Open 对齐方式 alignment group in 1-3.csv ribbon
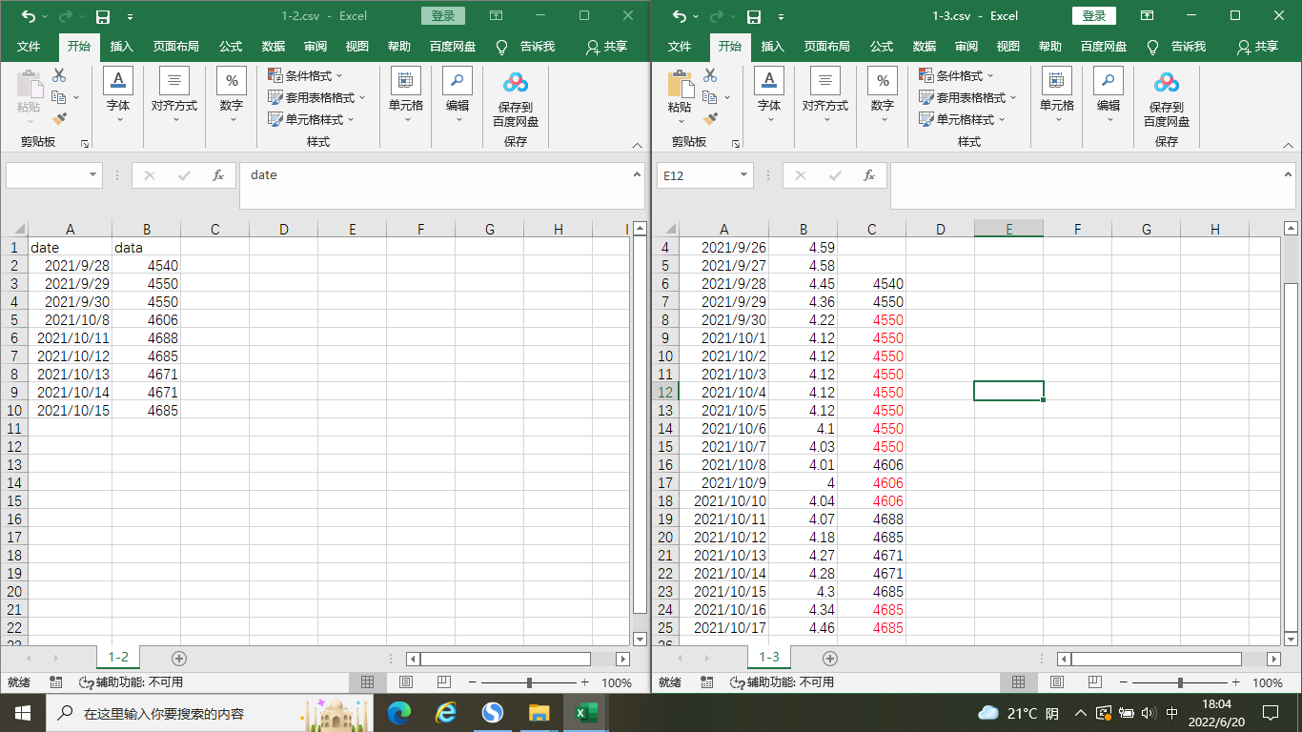Screen dimensions: 1302x732 pos(824,96)
